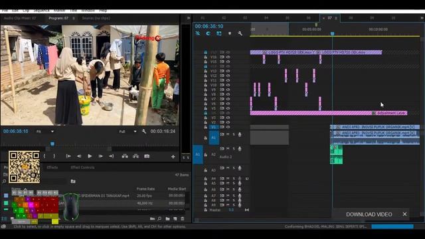Step back one frame in Program monitor
Image resolution: width=425 pixels, height=239 pixels.
79,156
